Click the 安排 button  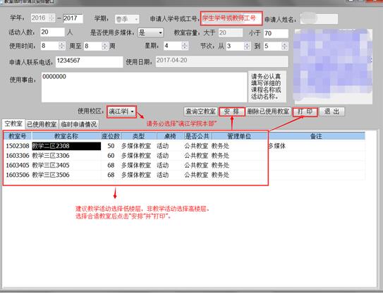pos(231,111)
